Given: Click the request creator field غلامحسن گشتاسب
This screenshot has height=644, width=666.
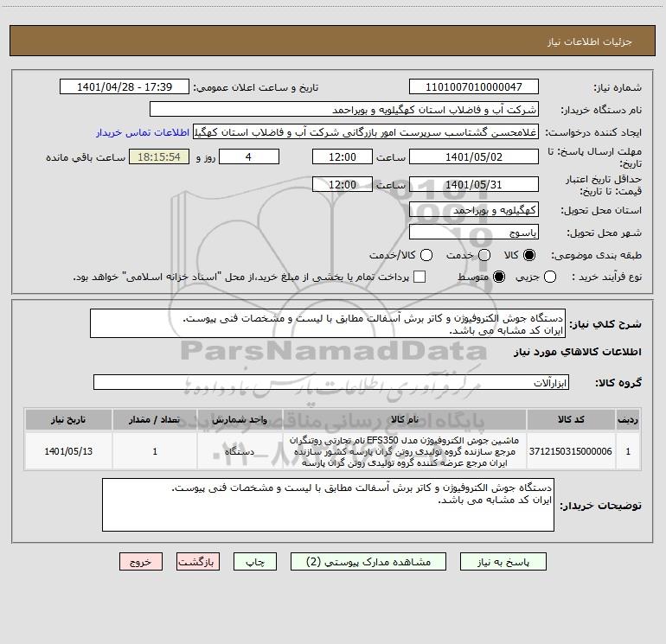Looking at the screenshot, I should pos(366,132).
